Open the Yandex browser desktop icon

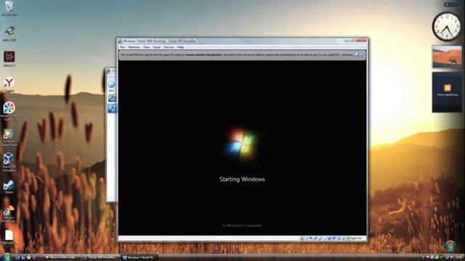click(x=9, y=85)
